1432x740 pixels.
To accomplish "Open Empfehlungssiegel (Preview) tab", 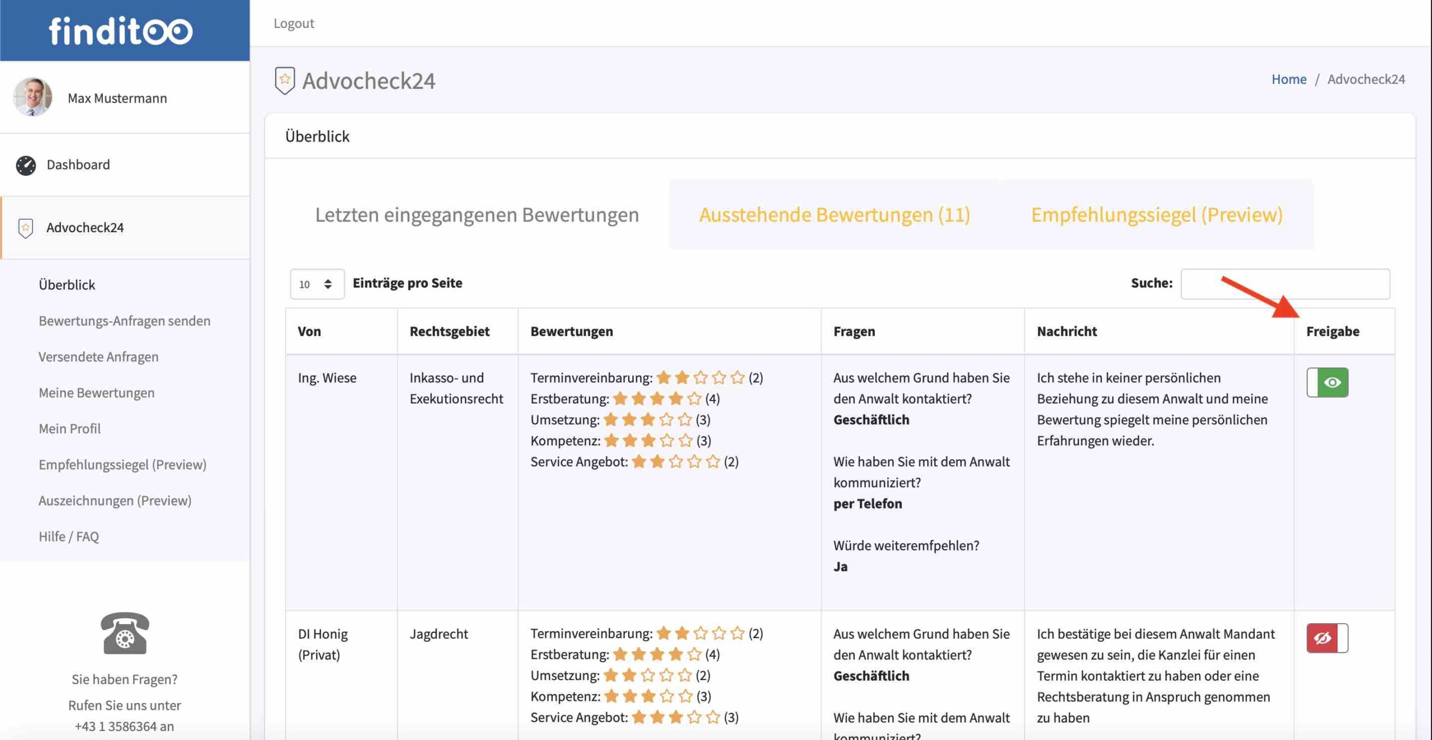I will click(x=1156, y=215).
